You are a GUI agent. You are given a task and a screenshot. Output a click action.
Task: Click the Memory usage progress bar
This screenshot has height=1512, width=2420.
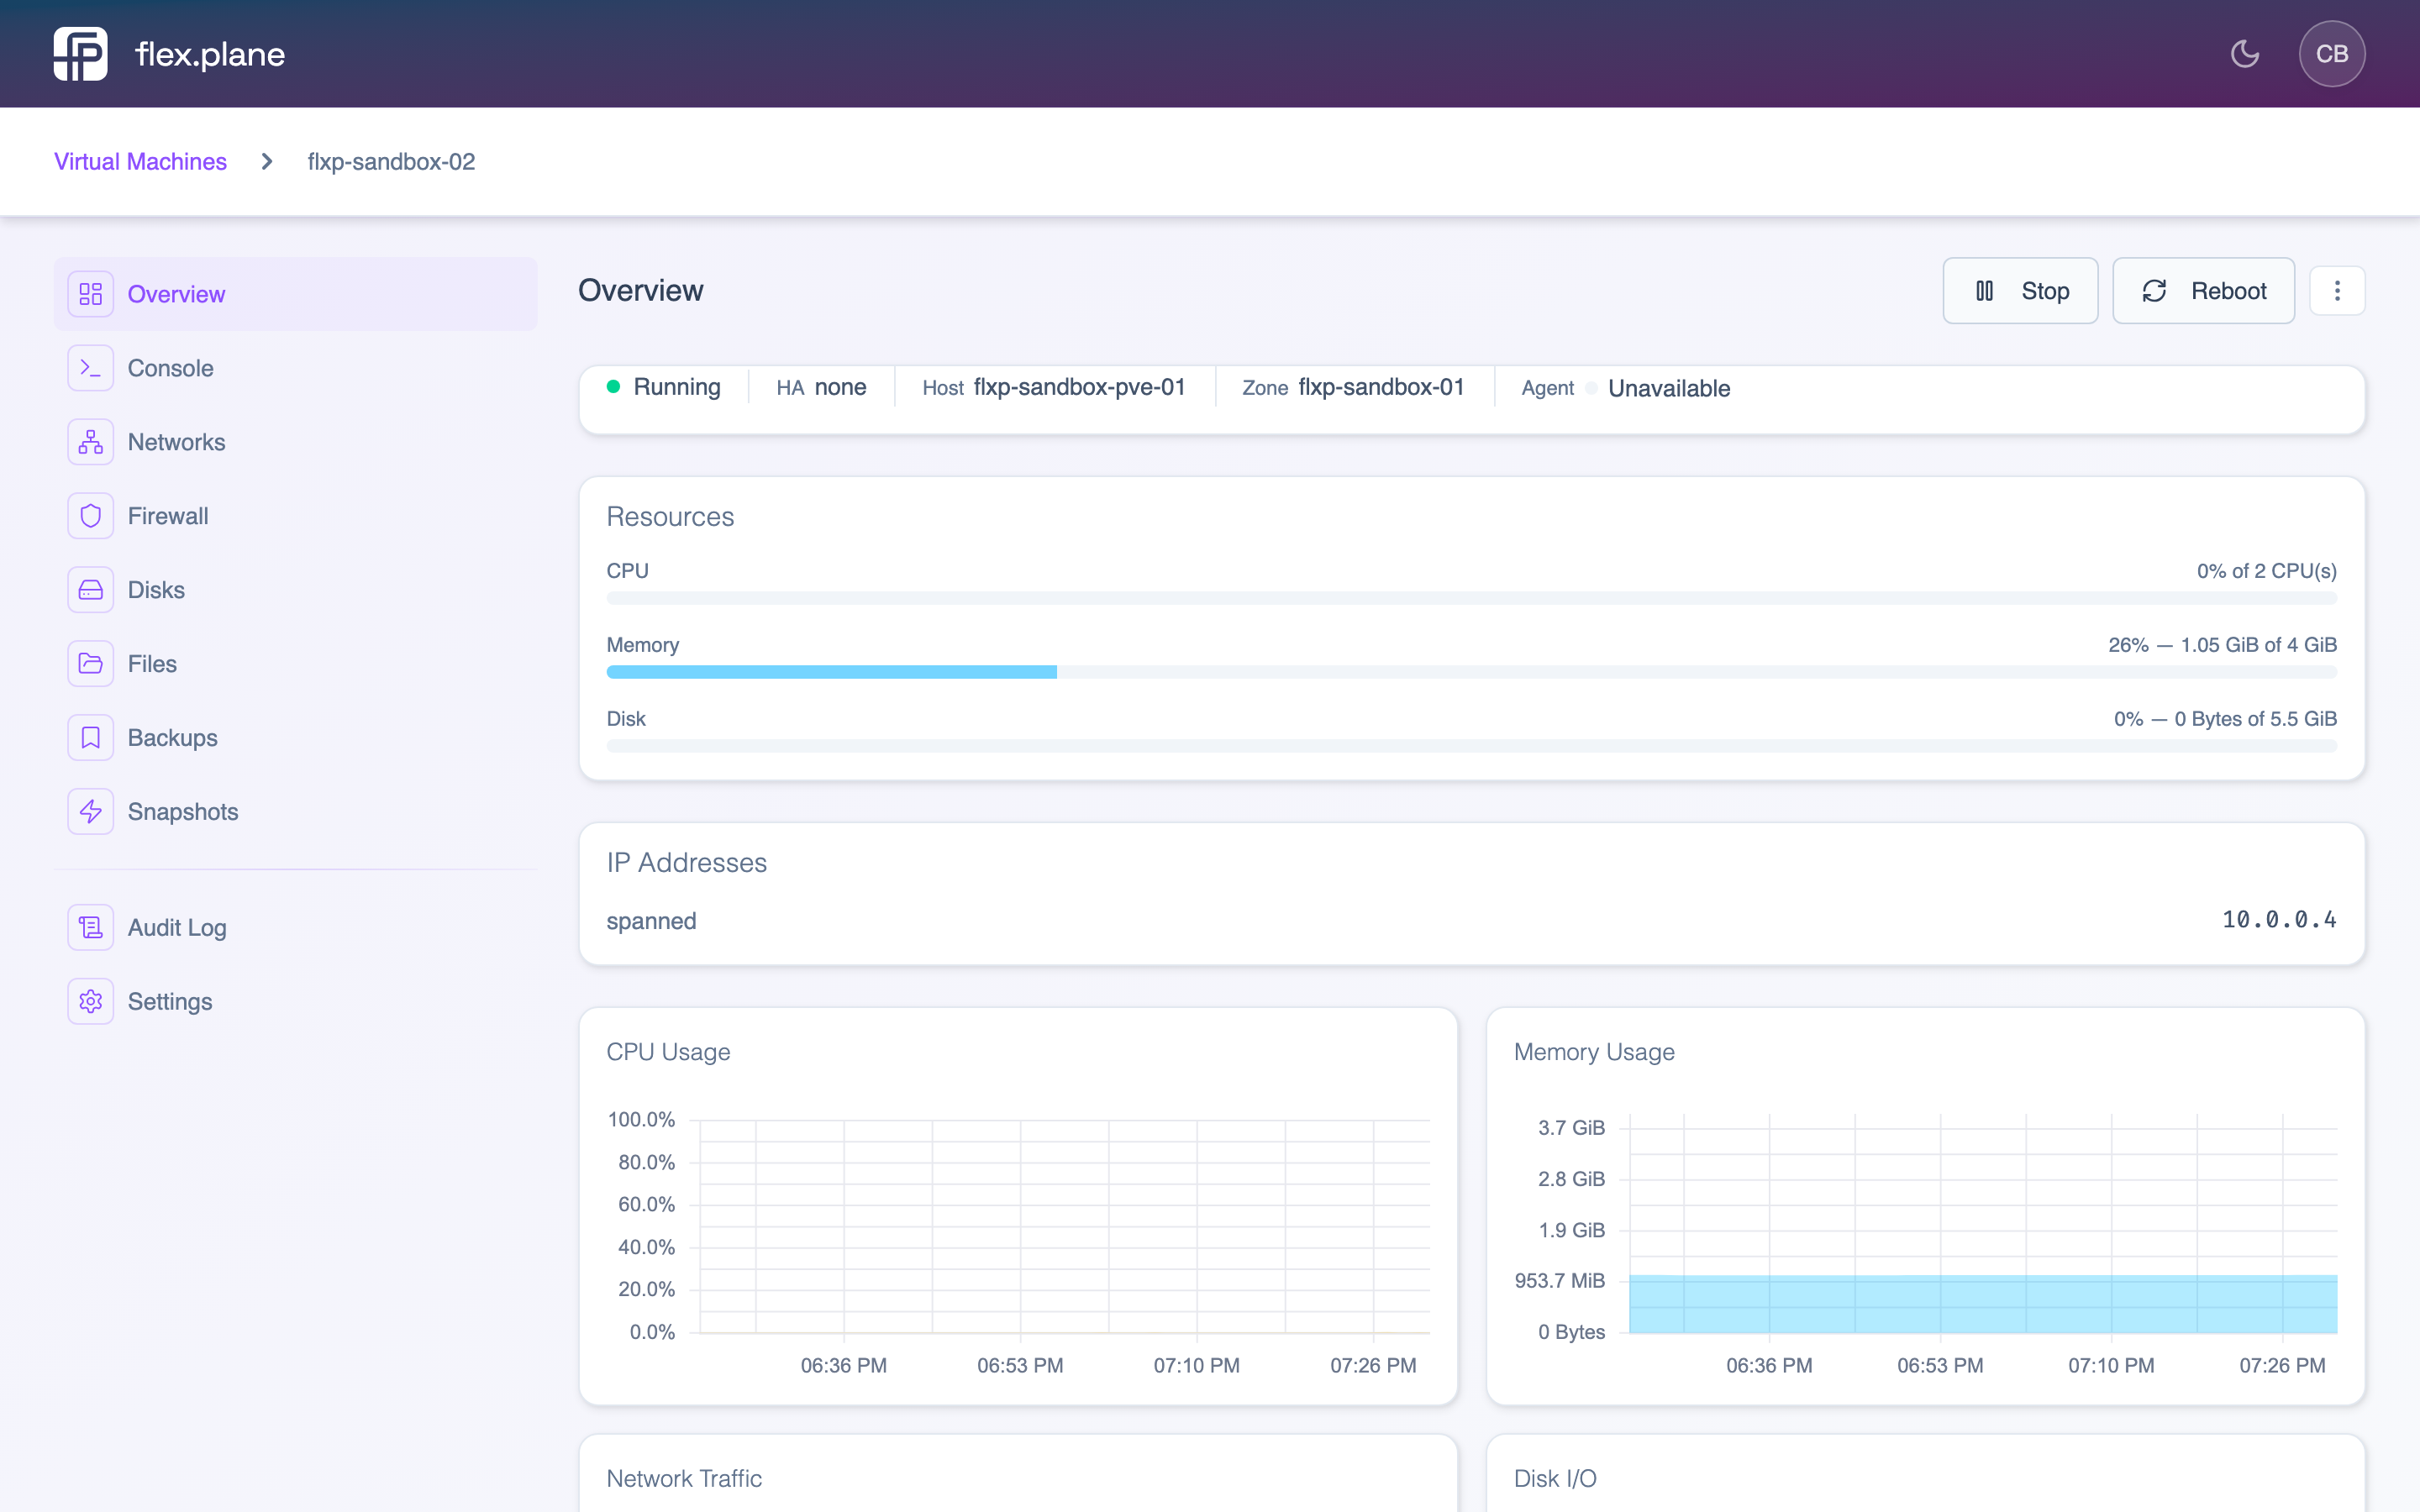point(1471,672)
